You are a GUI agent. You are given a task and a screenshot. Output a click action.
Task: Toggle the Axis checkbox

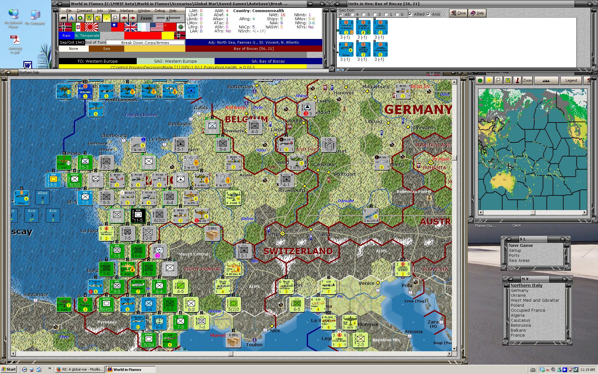tap(428, 14)
